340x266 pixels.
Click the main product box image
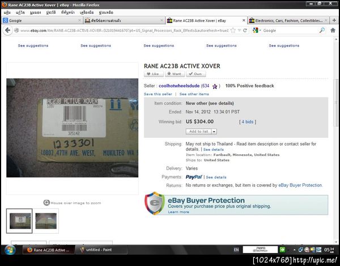coord(72,128)
